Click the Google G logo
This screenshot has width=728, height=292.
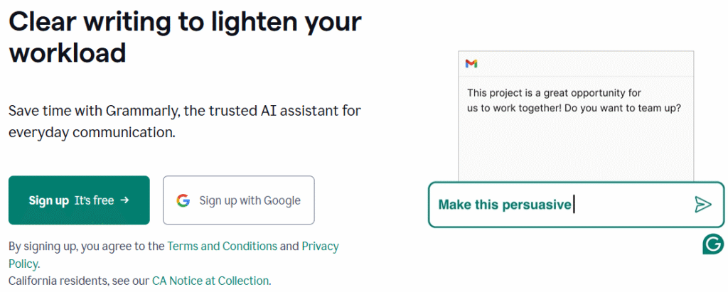tap(183, 200)
